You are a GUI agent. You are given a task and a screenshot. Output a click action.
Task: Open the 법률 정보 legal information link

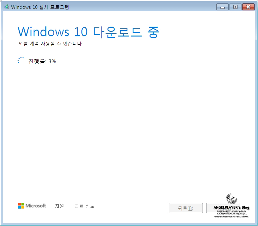[x=85, y=206]
